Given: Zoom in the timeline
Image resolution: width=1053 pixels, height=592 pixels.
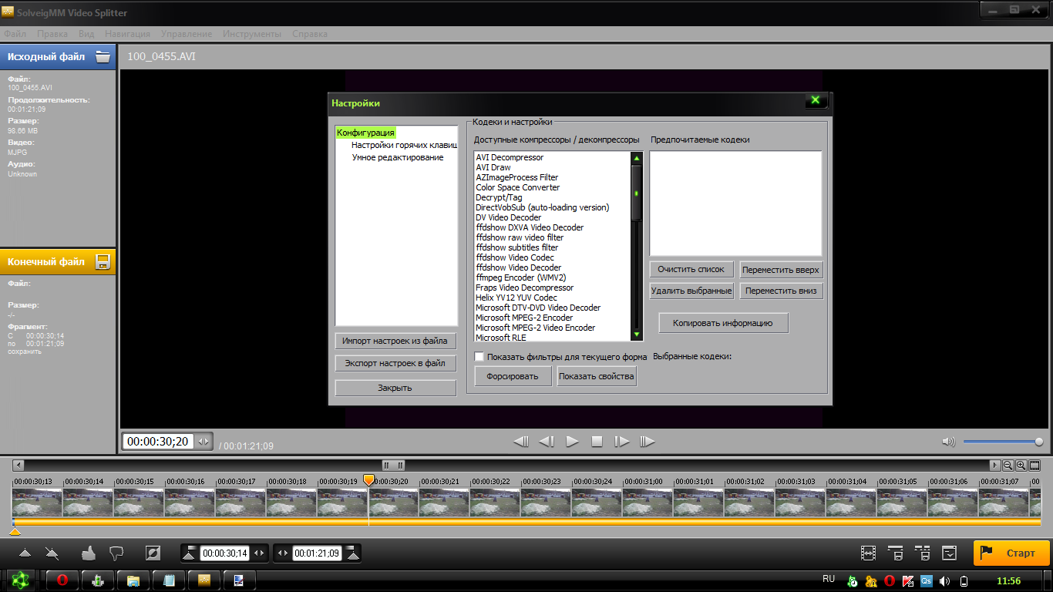Looking at the screenshot, I should pos(1021,466).
